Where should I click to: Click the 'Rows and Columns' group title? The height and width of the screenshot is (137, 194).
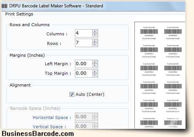click(29, 25)
